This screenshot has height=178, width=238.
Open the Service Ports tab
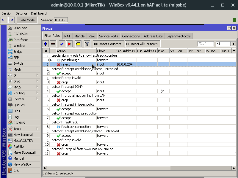click(x=109, y=36)
